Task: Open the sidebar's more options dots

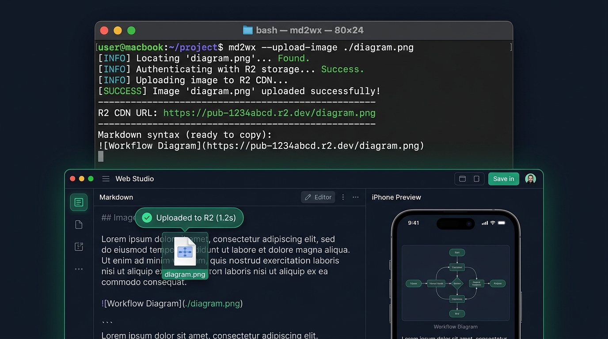Action: tap(79, 269)
